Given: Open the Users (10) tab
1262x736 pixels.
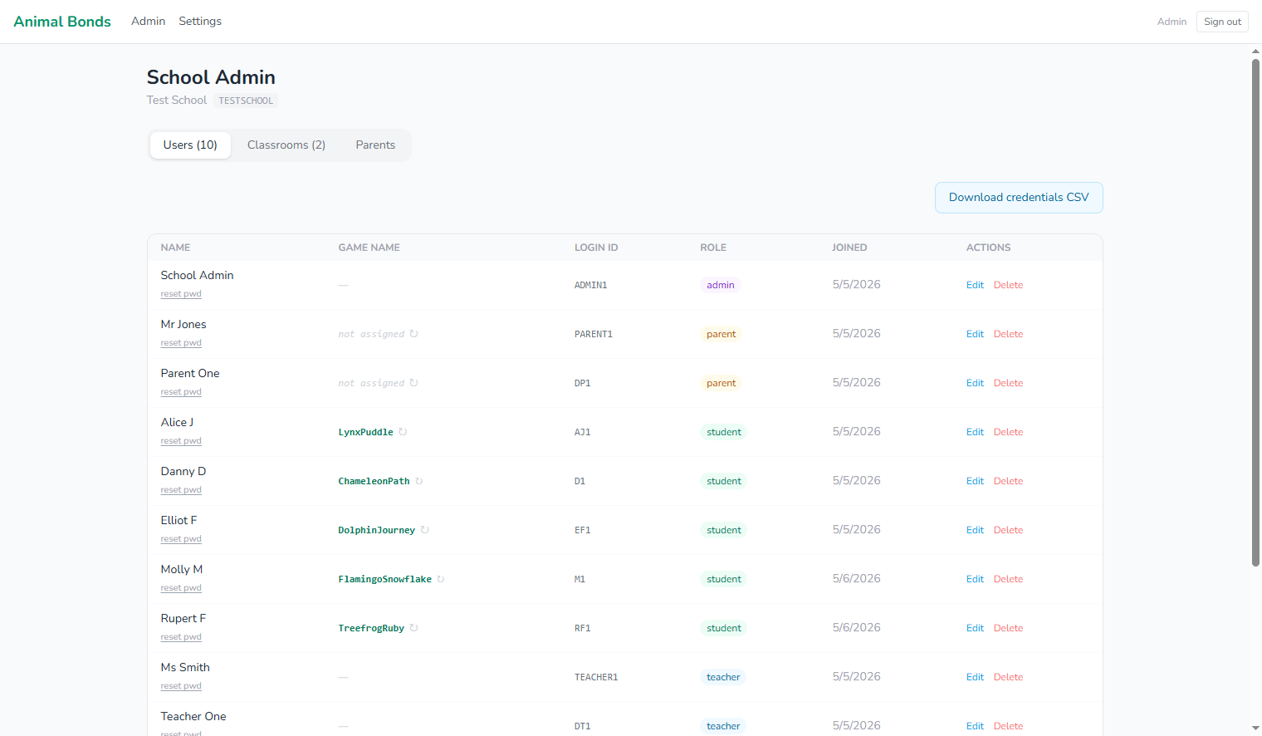Looking at the screenshot, I should (x=190, y=145).
